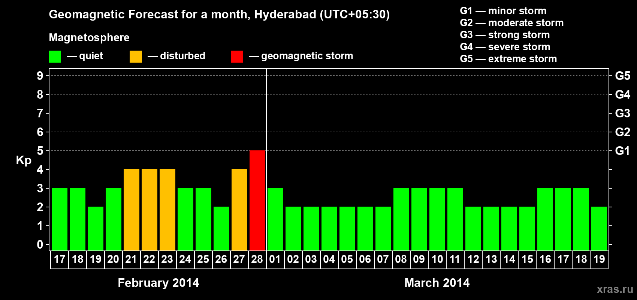Click the G2 label on right axis
The width and height of the screenshot is (637, 300).
coord(623,132)
